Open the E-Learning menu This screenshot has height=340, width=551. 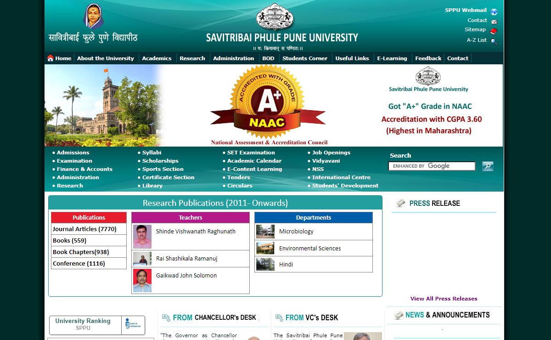click(x=392, y=58)
